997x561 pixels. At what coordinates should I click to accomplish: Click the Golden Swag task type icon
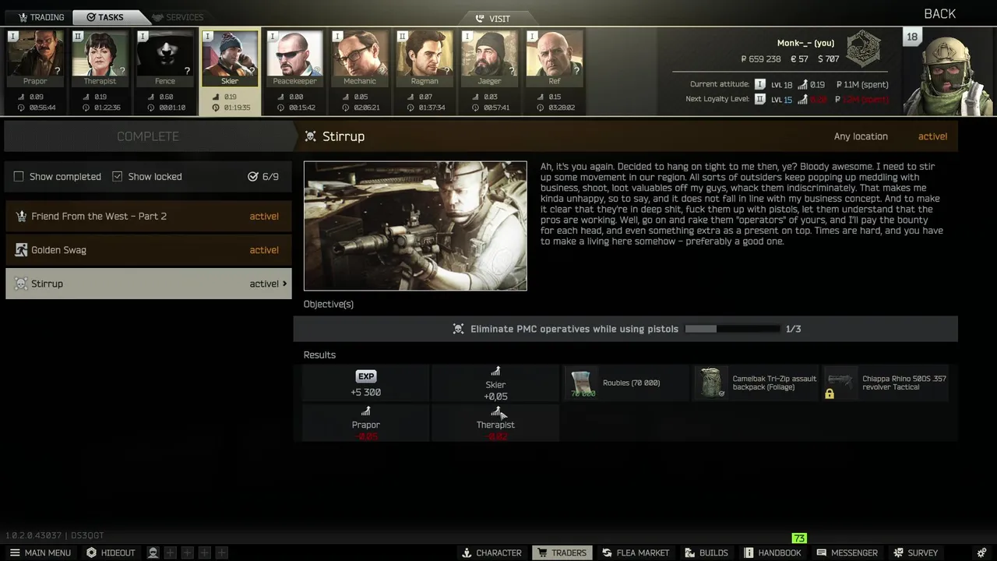pyautogui.click(x=21, y=250)
